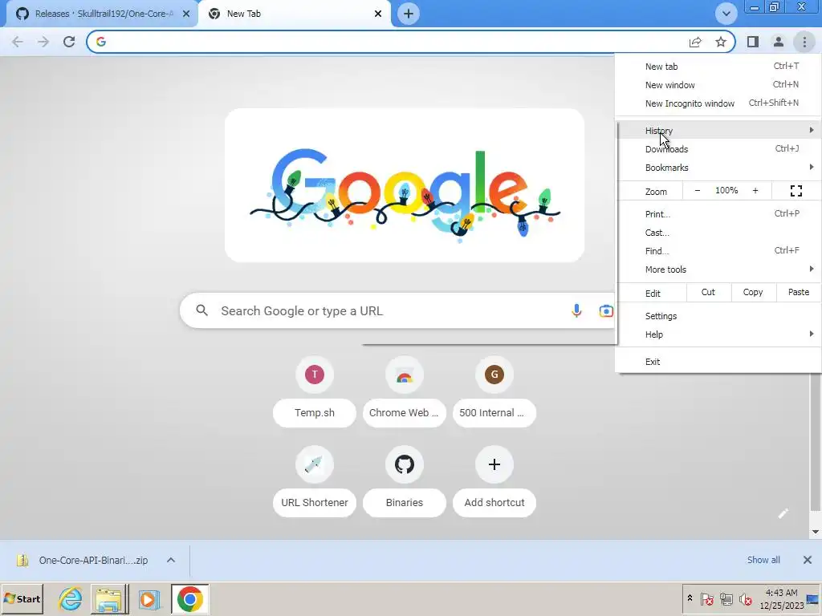Image resolution: width=822 pixels, height=616 pixels.
Task: Click the browser back arrow
Action: pos(18,42)
